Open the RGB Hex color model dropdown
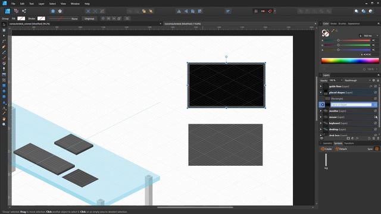Viewport: 381px width, 214px height. coord(371,36)
